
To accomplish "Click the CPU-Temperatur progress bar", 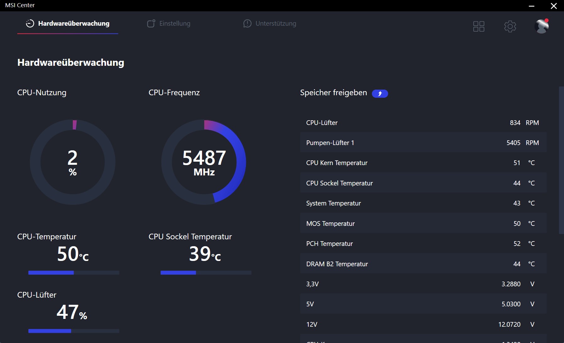I will click(74, 273).
